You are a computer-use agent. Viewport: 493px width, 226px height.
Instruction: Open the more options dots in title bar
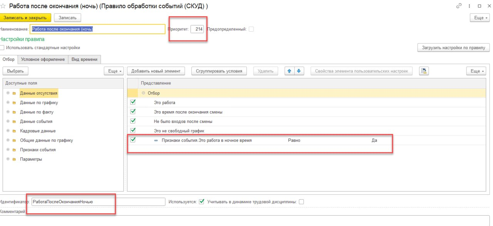470,6
